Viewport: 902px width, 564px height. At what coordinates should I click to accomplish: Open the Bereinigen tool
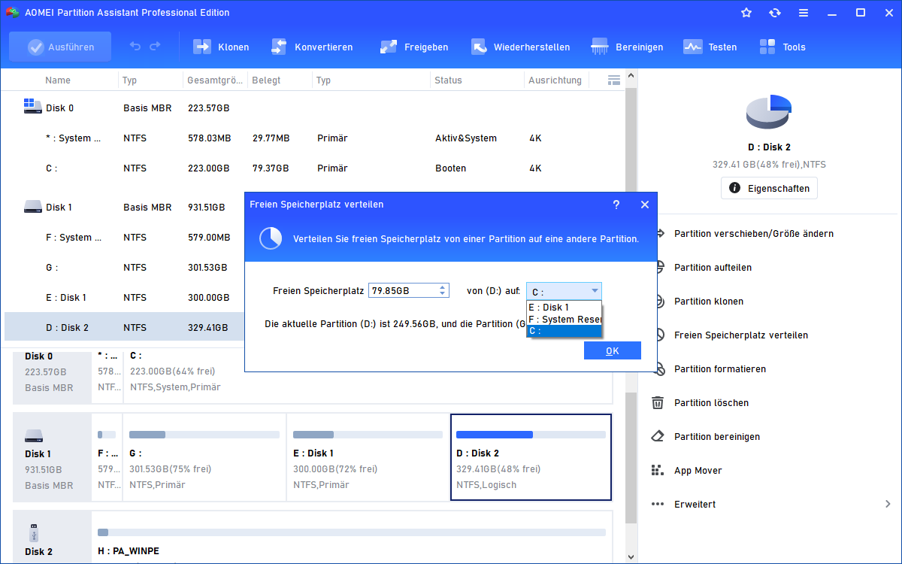627,47
